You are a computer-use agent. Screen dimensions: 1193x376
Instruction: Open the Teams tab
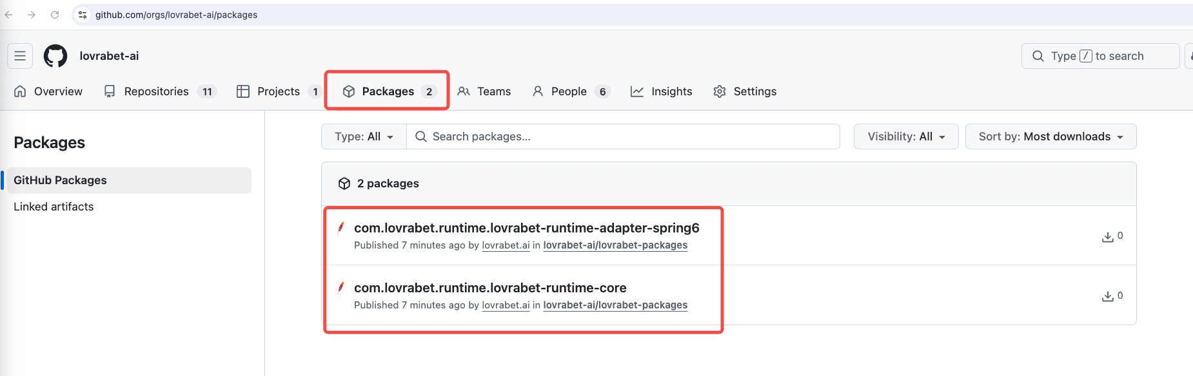pos(484,91)
